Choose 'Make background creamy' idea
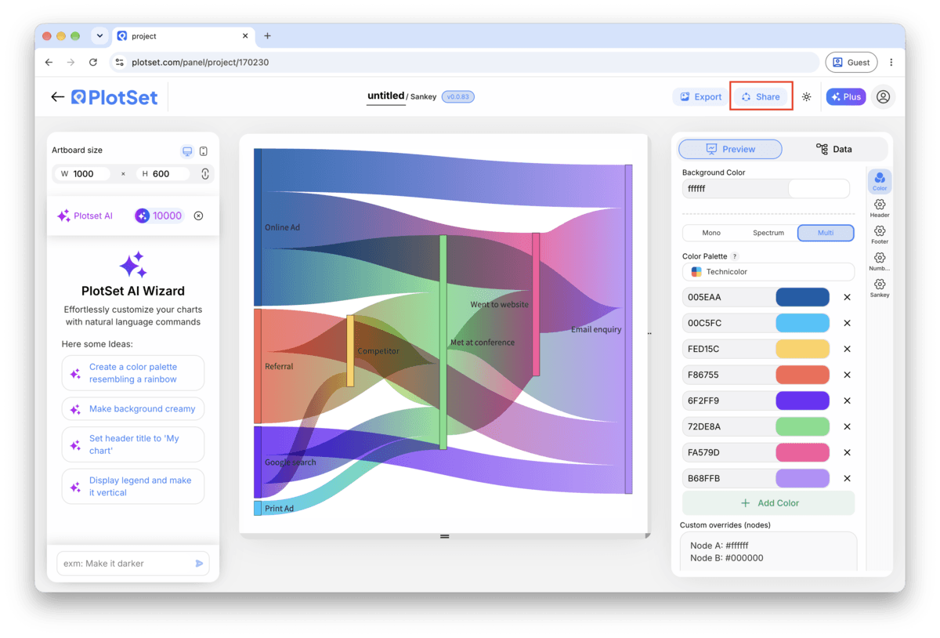This screenshot has width=940, height=638. coord(133,409)
